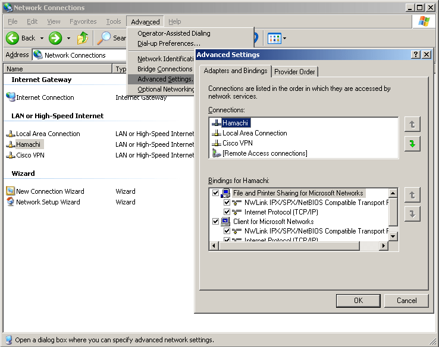Click OK in Advanced Settings dialog
This screenshot has width=439, height=347.
358,301
